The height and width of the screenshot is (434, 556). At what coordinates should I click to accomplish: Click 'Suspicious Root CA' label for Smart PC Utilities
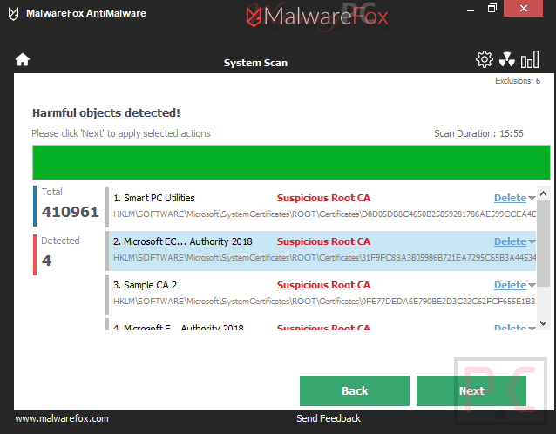(323, 198)
